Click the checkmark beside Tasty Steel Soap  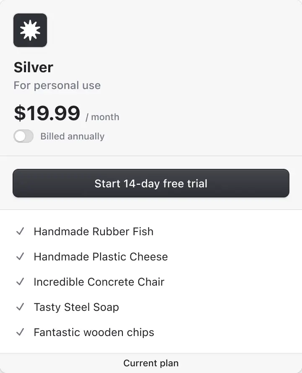pos(20,307)
